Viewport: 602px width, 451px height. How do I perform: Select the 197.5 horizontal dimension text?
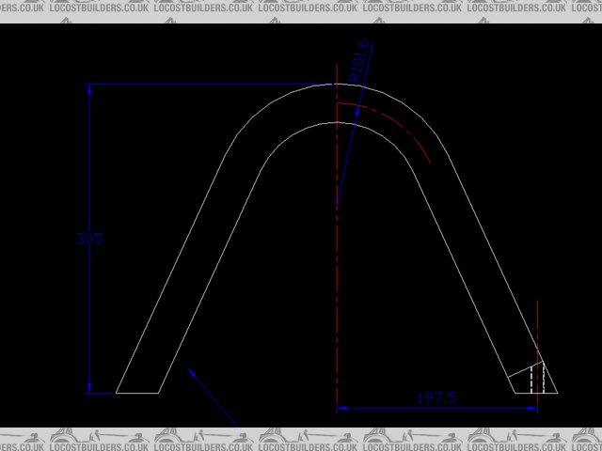click(436, 398)
